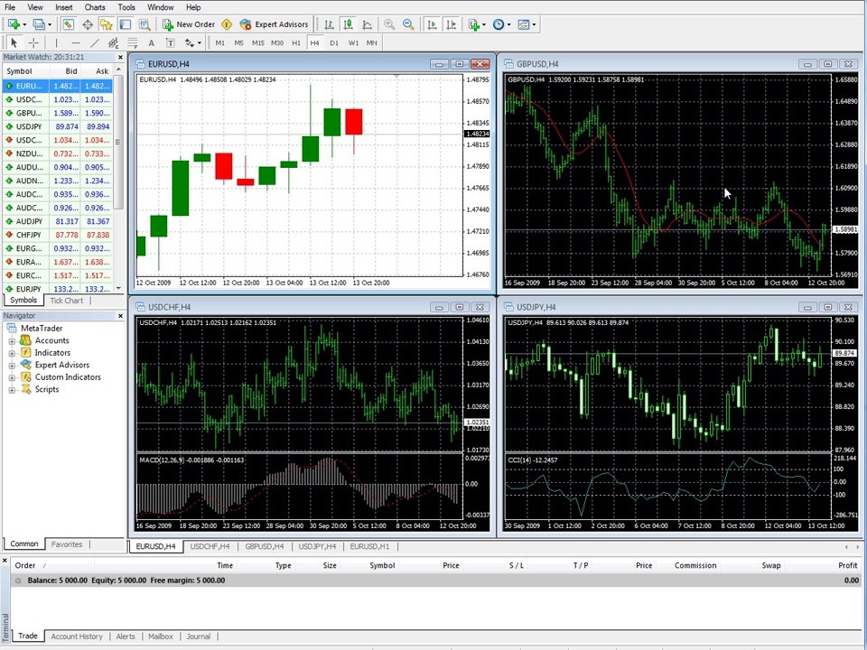This screenshot has height=650, width=867.
Task: Open the Profiles dropdown arrow
Action: (x=49, y=24)
